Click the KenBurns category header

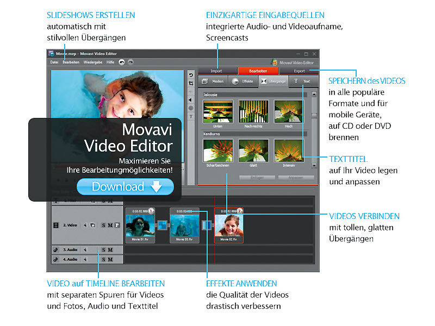tap(254, 134)
